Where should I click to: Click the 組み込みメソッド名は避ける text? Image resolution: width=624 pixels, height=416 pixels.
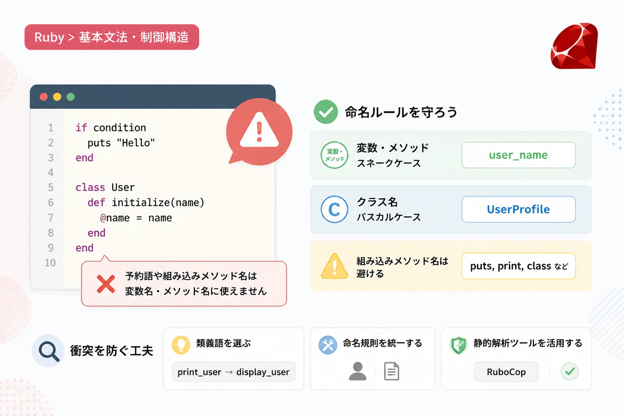402,267
